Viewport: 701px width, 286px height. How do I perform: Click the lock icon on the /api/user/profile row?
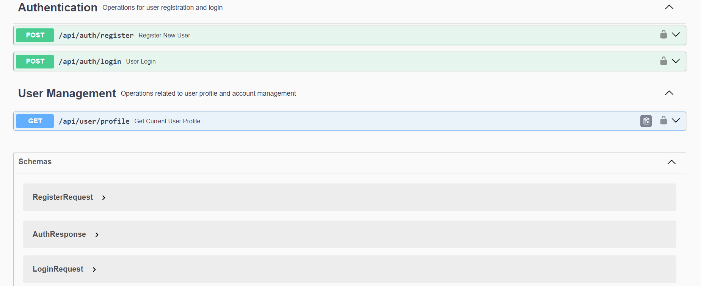point(663,120)
